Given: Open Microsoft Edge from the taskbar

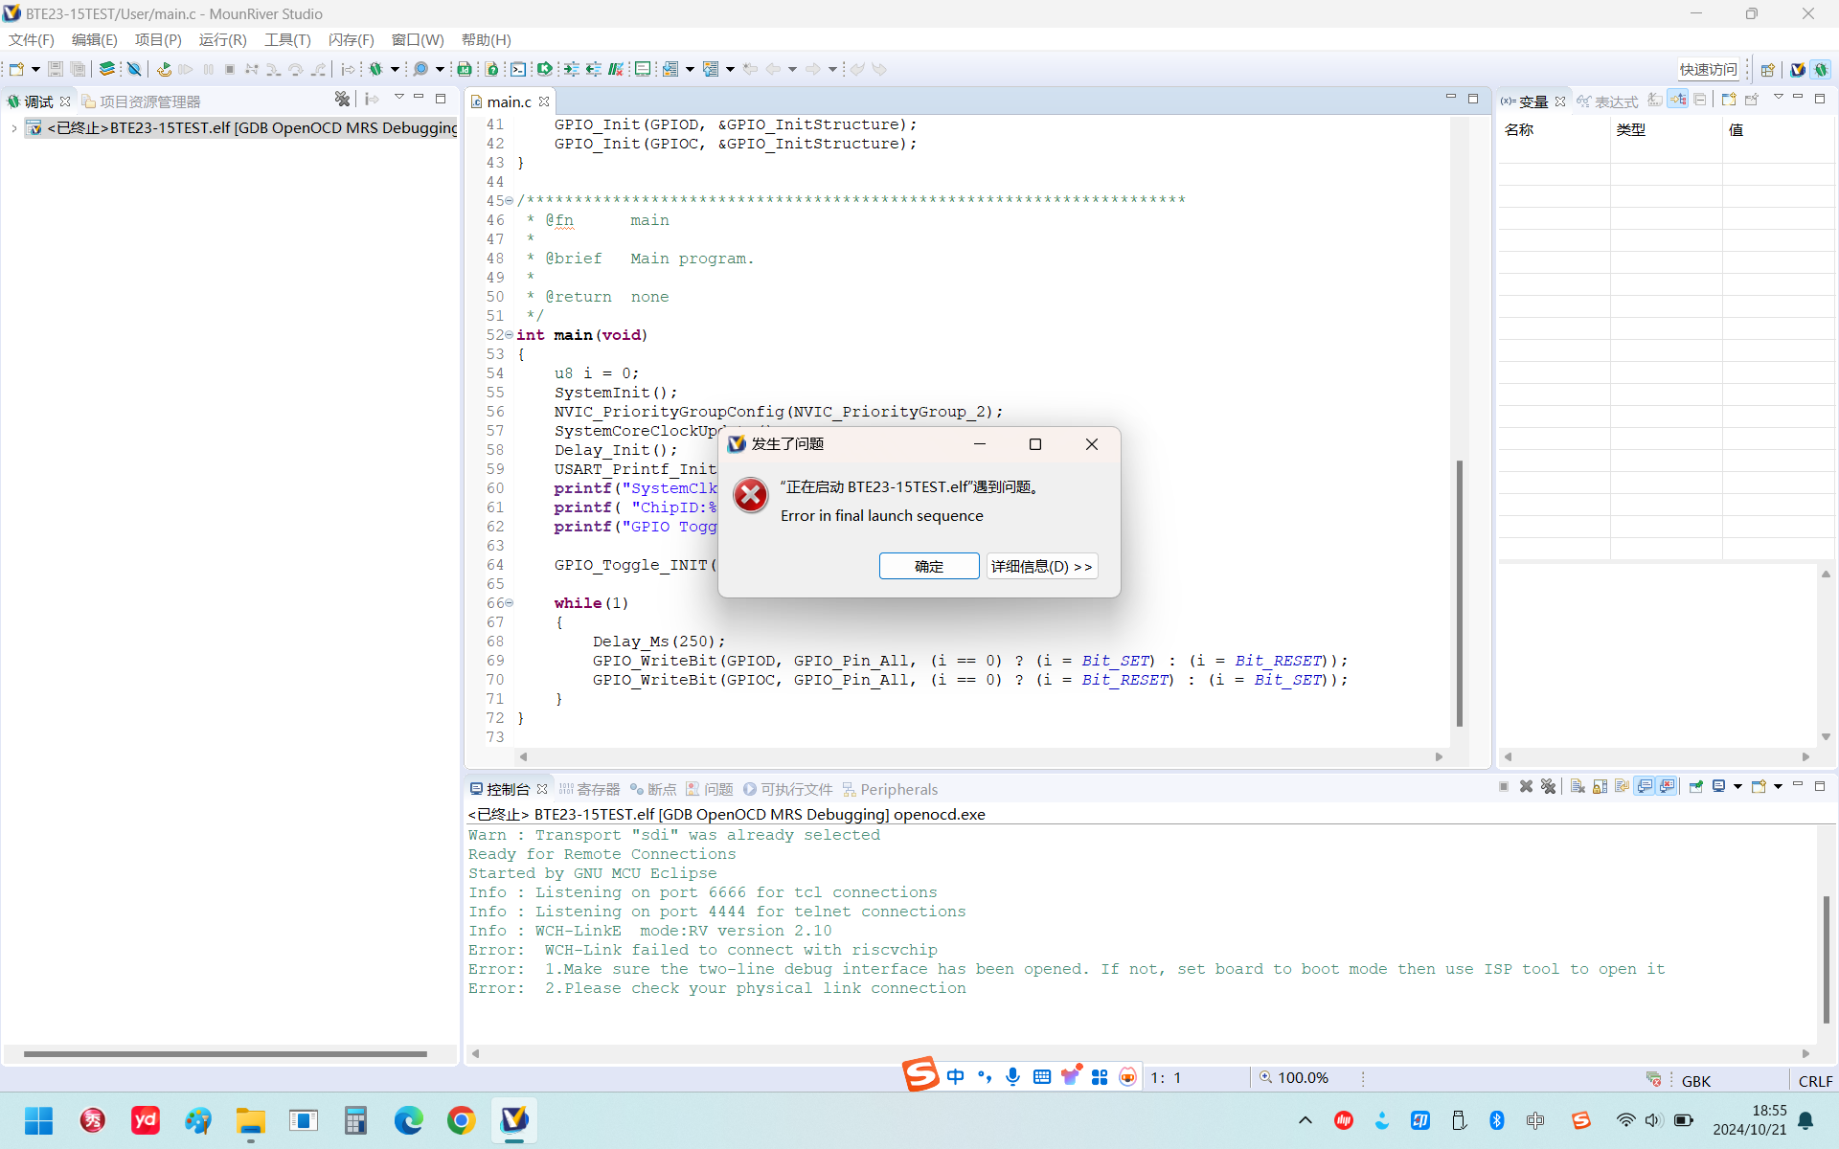Looking at the screenshot, I should tap(408, 1120).
